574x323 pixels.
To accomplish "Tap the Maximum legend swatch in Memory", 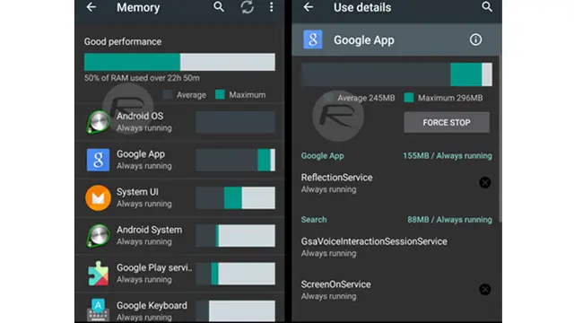I will (220, 94).
